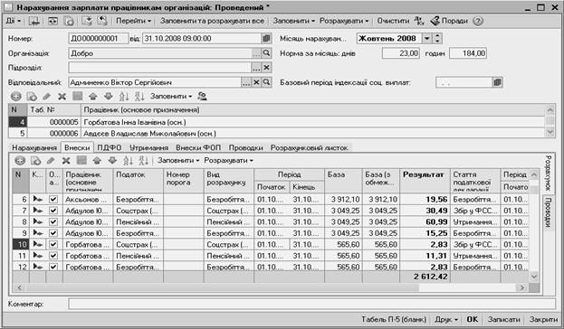
Task: Open the Перейти dropdown menu
Action: tap(133, 21)
